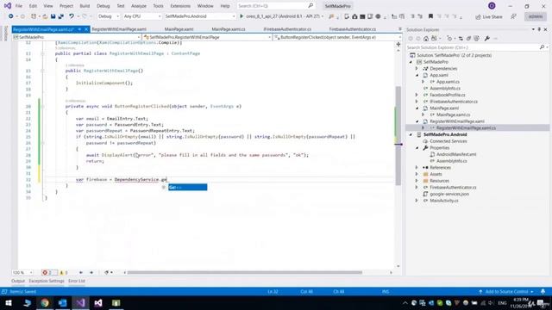Click the Save All toolbar icon
Viewport: 552px width, 310px height.
point(61,16)
